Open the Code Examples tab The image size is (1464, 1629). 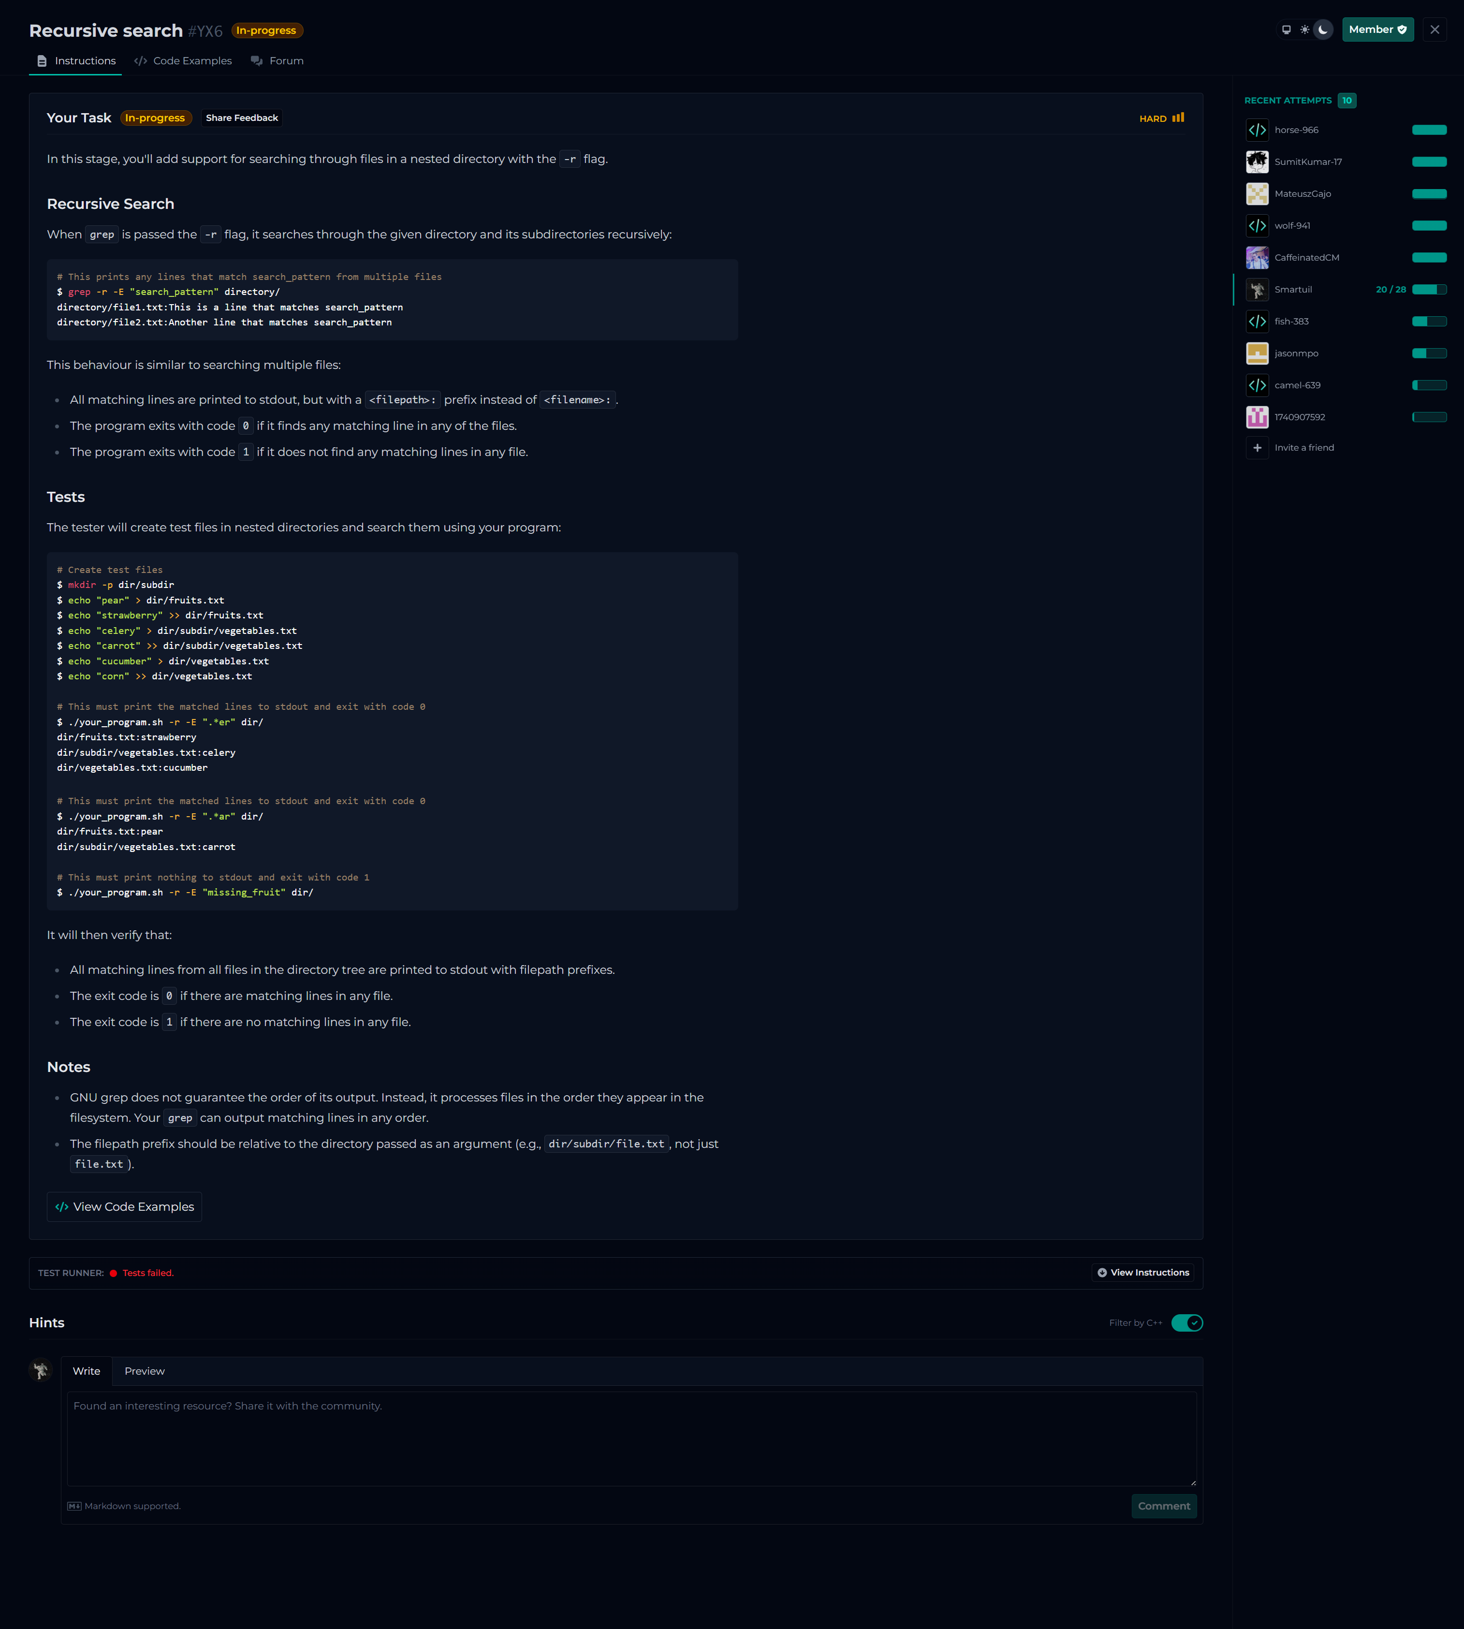[183, 61]
